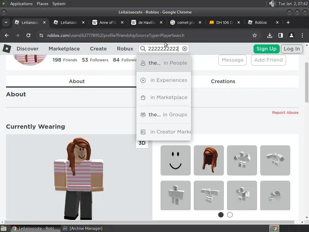Click inside the Roblox search input field
Screen dimensions: 309x232
[163, 49]
